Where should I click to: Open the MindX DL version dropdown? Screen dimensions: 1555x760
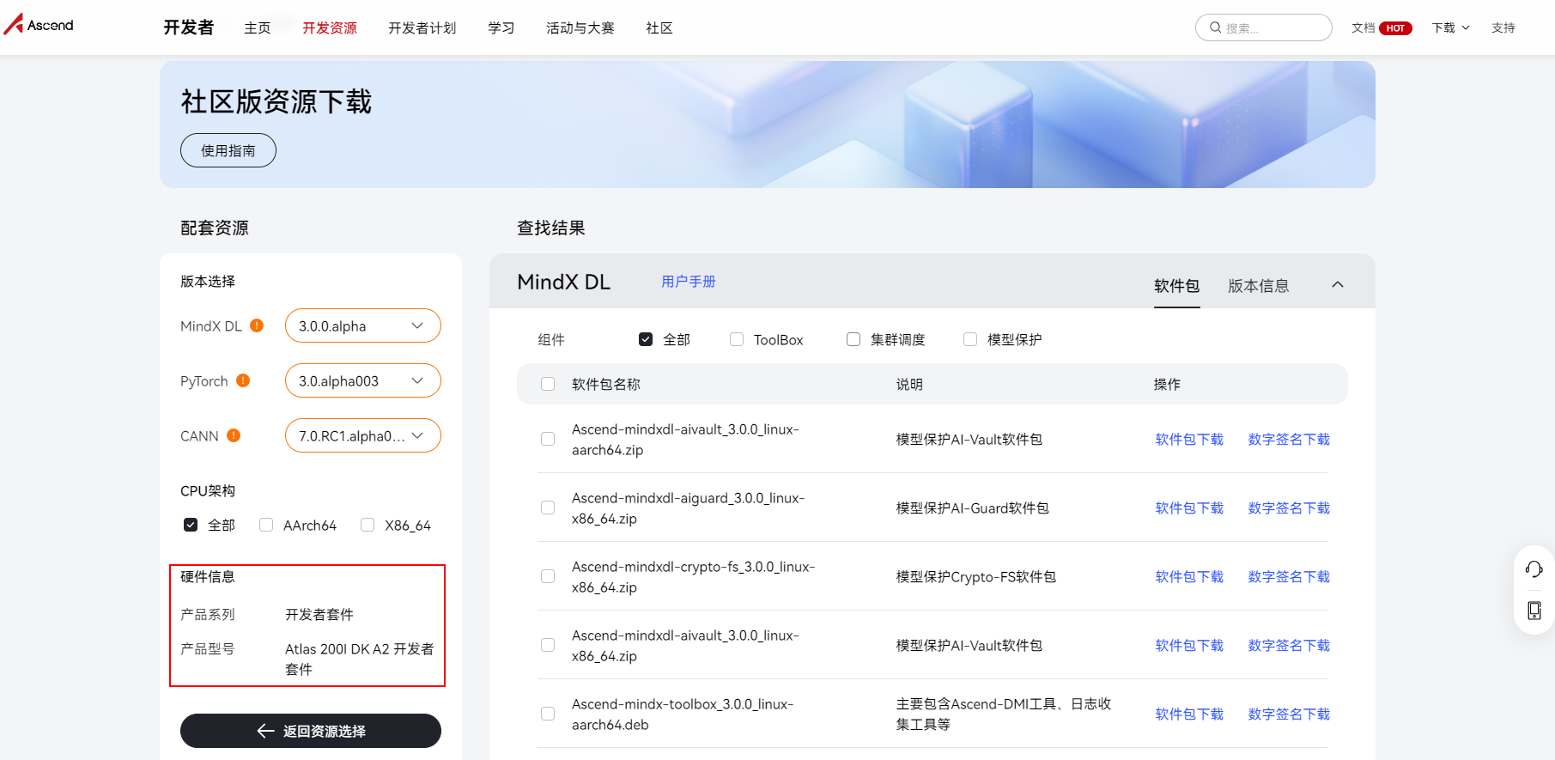coord(362,325)
